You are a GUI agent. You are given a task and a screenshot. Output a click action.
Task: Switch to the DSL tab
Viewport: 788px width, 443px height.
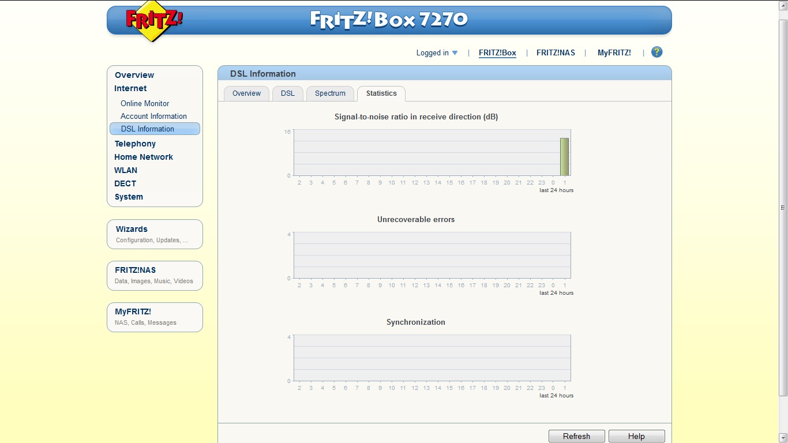tap(287, 93)
